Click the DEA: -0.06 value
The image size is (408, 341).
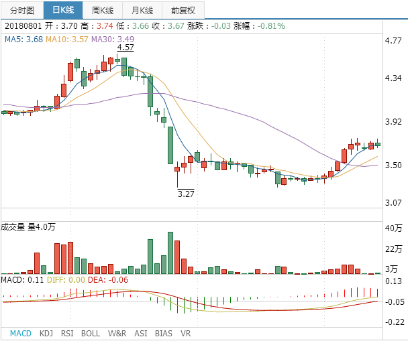[x=108, y=280]
